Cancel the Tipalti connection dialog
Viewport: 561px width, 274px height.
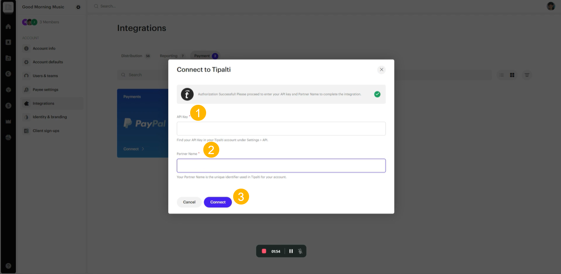(x=189, y=202)
